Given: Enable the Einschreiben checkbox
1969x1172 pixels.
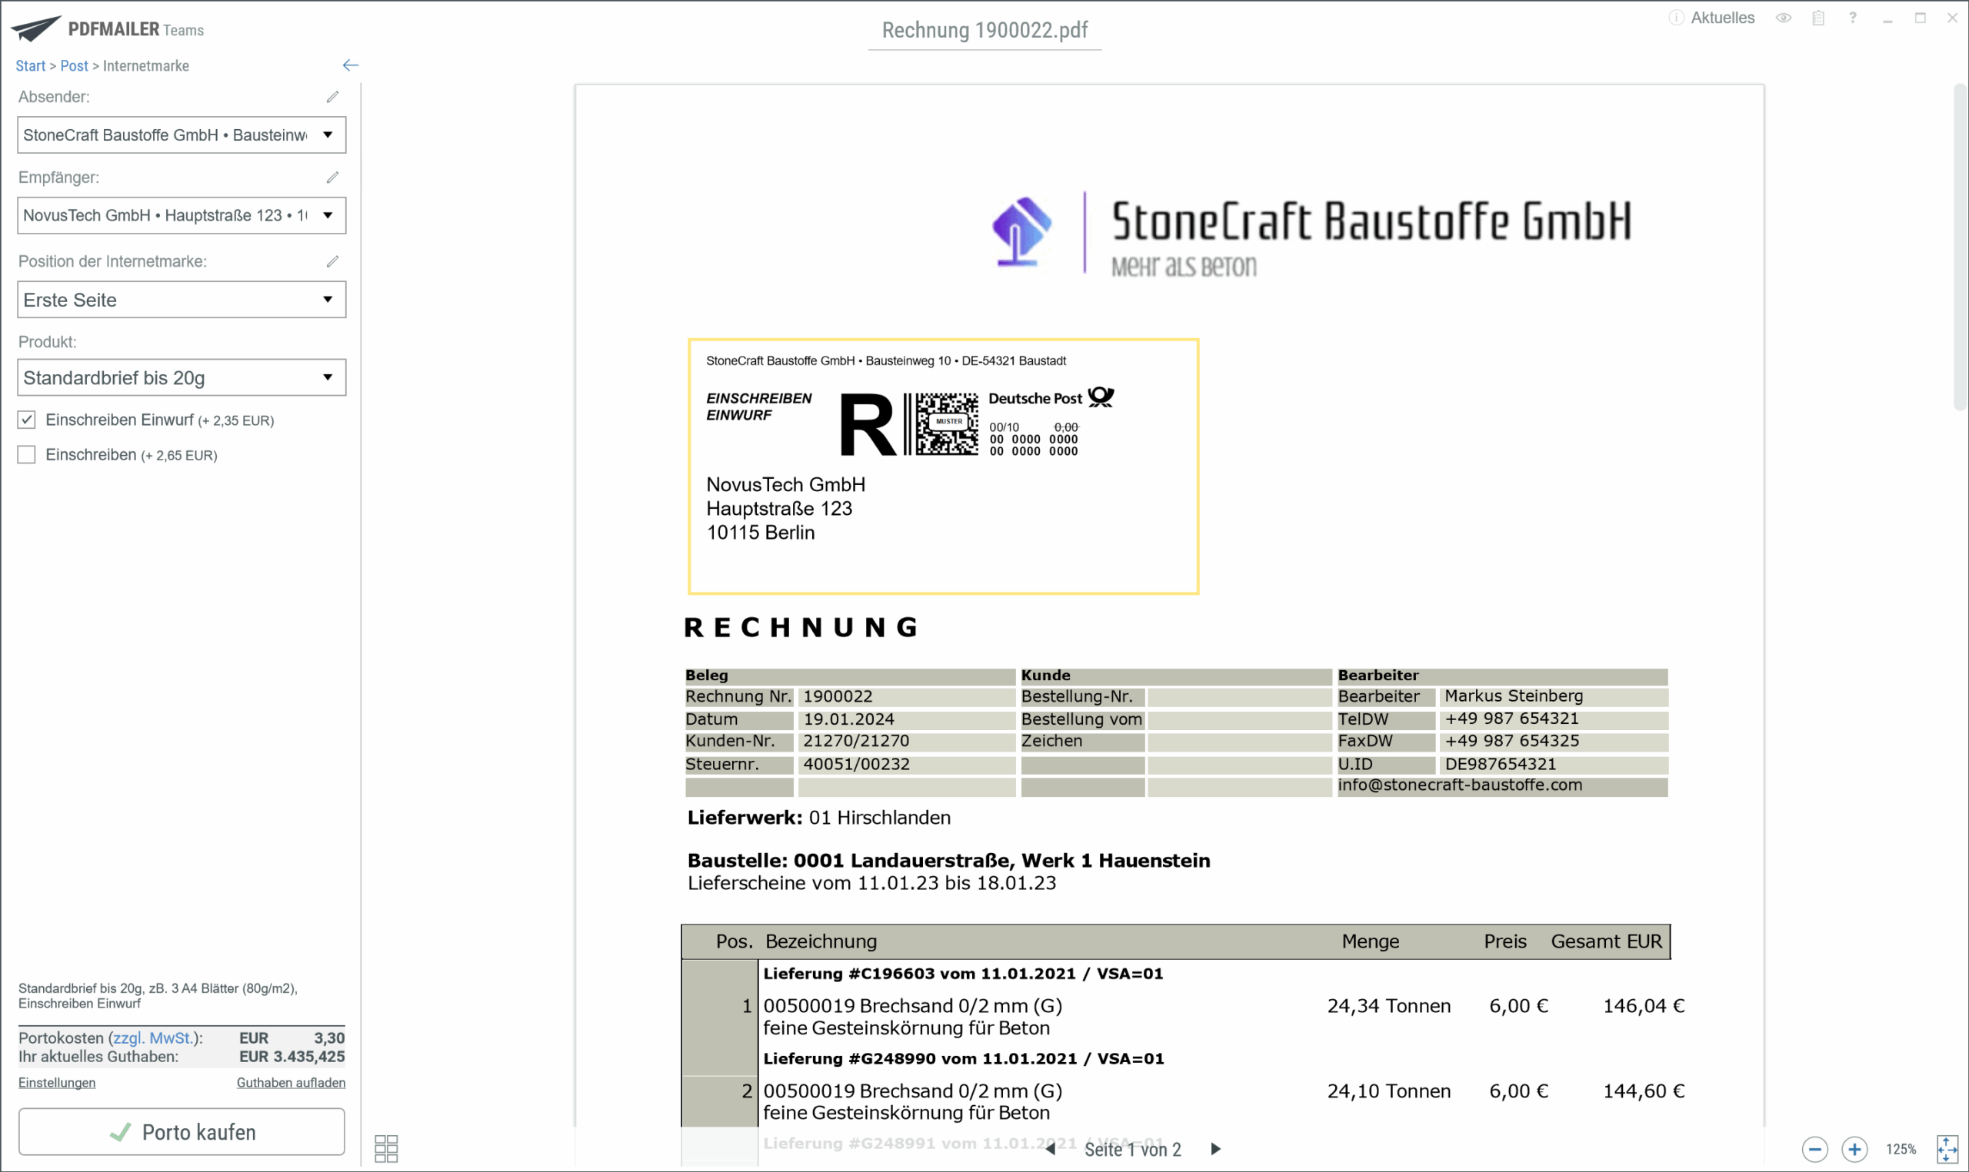Looking at the screenshot, I should pyautogui.click(x=27, y=454).
